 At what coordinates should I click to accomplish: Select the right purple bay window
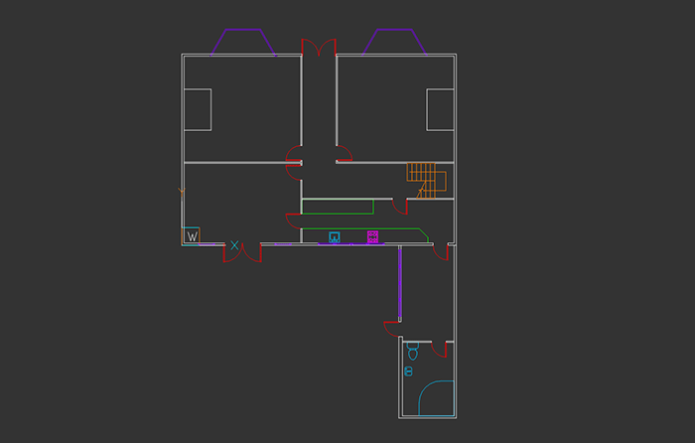coord(394,43)
